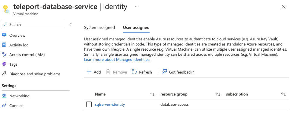
Task: Click the plus icon for Add
Action: (89, 72)
